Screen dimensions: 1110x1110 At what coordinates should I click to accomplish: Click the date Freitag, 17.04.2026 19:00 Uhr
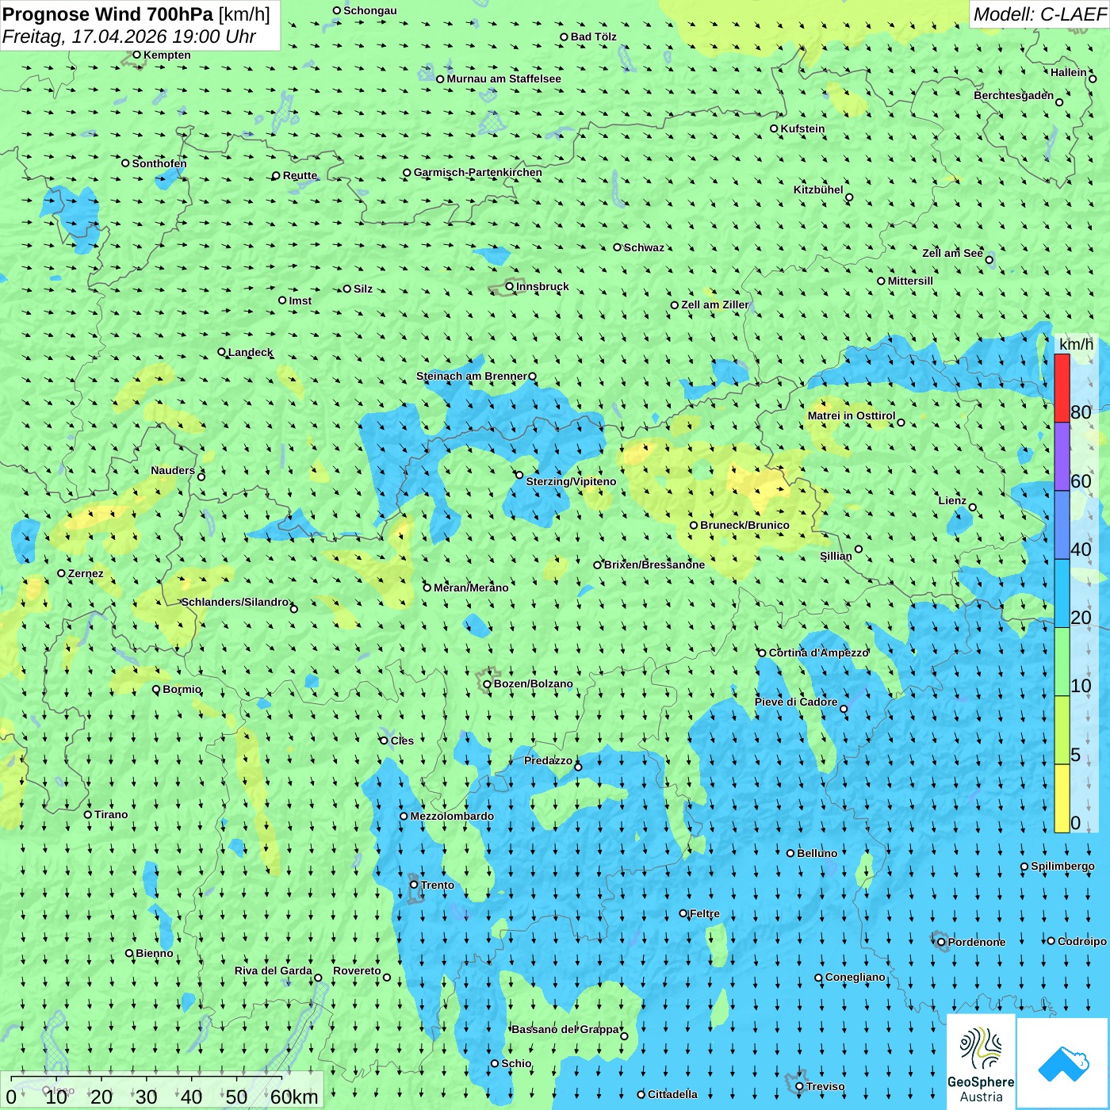129,36
